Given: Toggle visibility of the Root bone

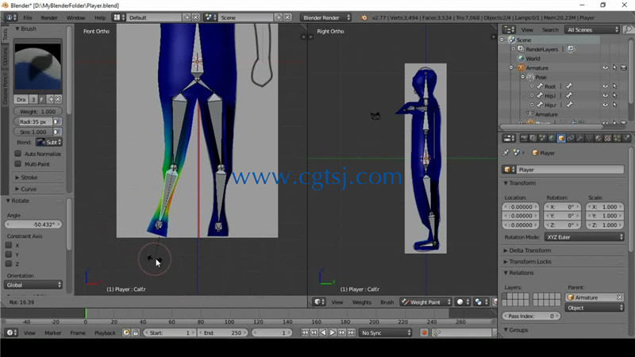Looking at the screenshot, I should 605,86.
